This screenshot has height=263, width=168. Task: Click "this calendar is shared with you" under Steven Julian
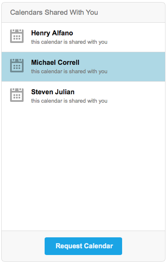69,101
